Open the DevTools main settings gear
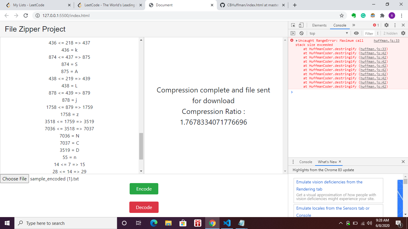This screenshot has height=229, width=408. click(386, 25)
